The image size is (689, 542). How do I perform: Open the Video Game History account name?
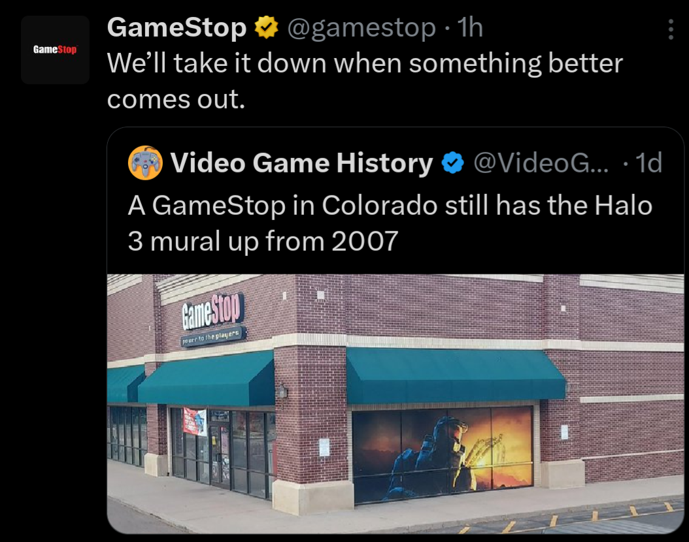[302, 163]
